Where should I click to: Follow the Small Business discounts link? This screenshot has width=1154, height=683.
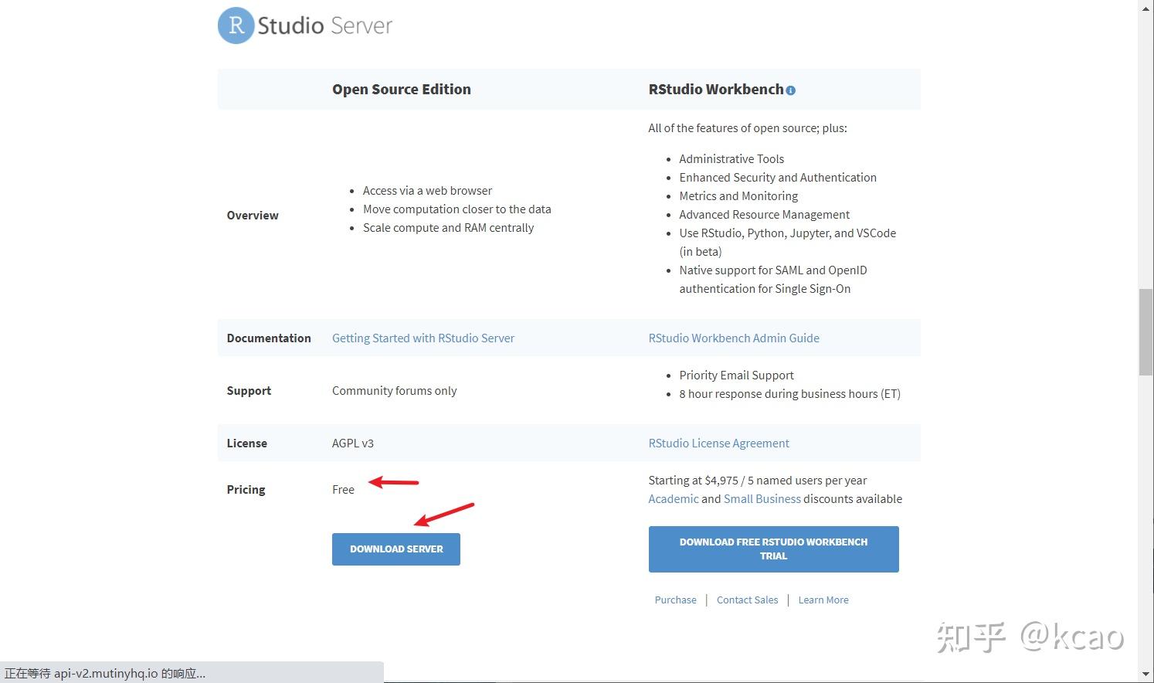coord(762,498)
